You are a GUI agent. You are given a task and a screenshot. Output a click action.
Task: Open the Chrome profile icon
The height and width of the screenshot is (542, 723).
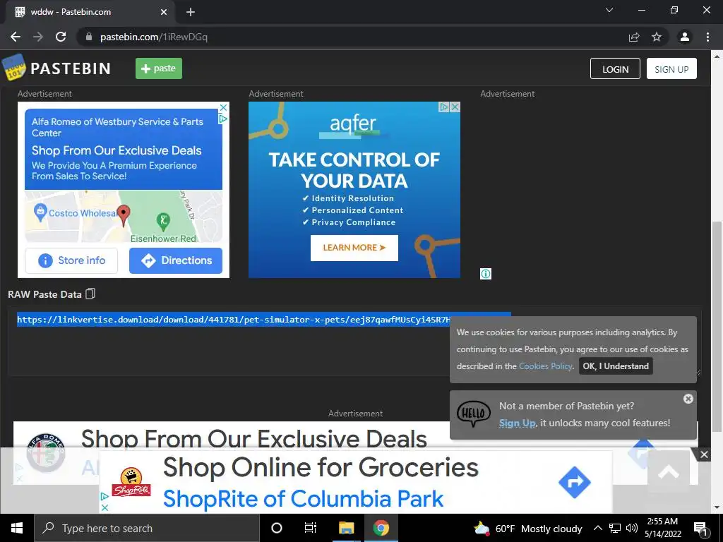[685, 37]
